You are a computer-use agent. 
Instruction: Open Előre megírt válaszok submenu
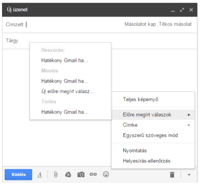click(x=153, y=115)
